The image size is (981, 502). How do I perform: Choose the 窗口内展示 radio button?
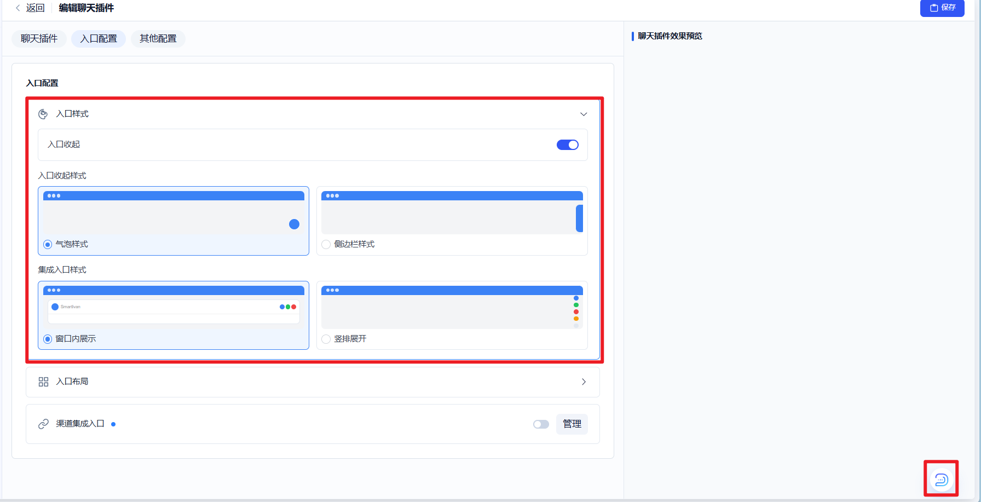coord(48,339)
